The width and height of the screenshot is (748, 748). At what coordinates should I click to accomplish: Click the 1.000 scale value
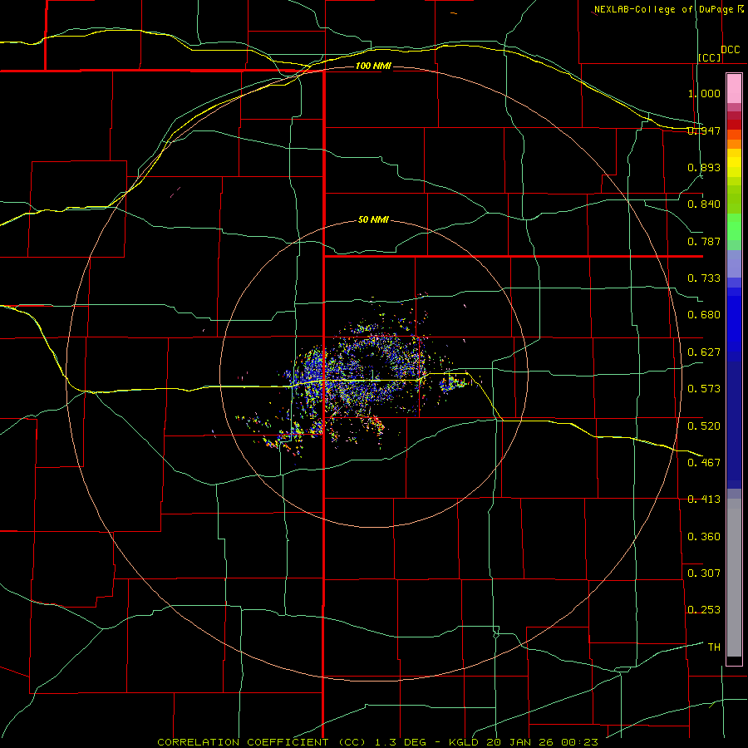point(704,93)
